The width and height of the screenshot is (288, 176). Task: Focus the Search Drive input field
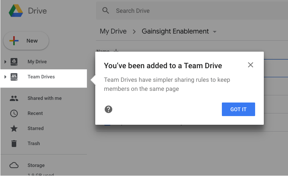click(x=189, y=11)
